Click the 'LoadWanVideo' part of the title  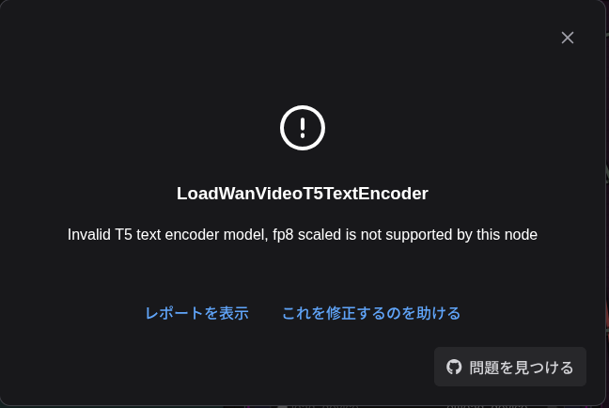pyautogui.click(x=240, y=194)
